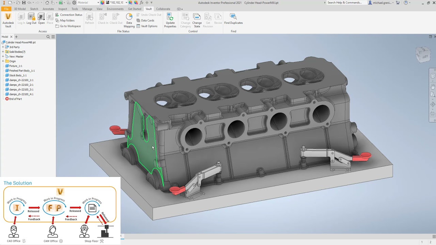Viewport: 436px width, 245px height.
Task: Switch to the Collaborate tab
Action: tap(163, 9)
